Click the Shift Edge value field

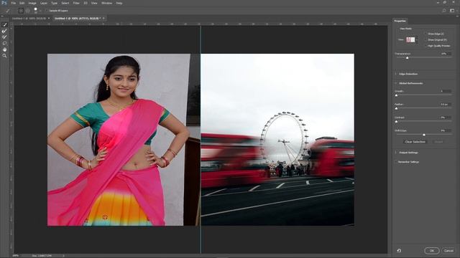tap(446, 130)
